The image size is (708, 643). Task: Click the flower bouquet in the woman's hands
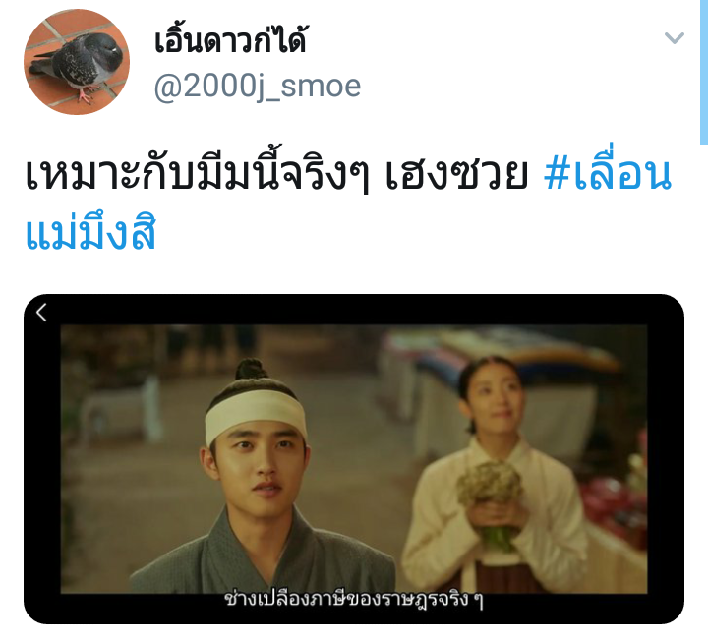click(490, 503)
